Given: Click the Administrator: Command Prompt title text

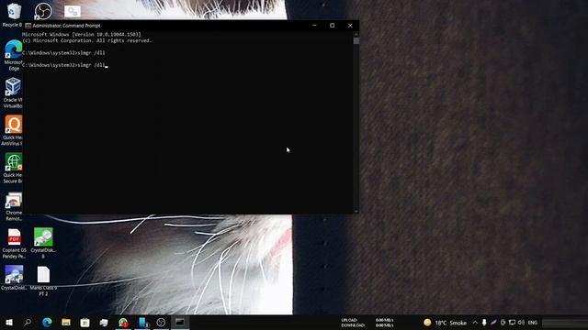Looking at the screenshot, I should pos(66,26).
